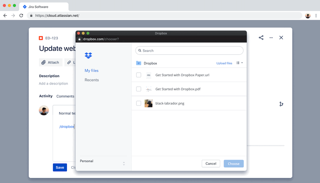Maximize the Dropbox popup with green button
The width and height of the screenshot is (320, 183).
coord(88,33)
